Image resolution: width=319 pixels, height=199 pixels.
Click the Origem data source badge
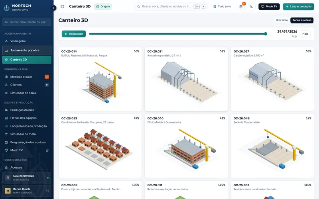coord(103,6)
